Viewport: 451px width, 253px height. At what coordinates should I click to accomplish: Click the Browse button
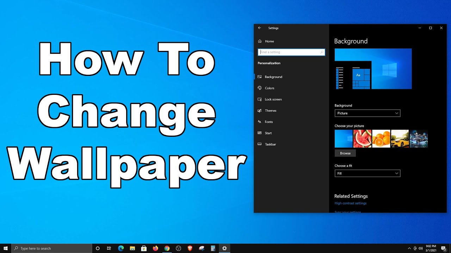(345, 153)
